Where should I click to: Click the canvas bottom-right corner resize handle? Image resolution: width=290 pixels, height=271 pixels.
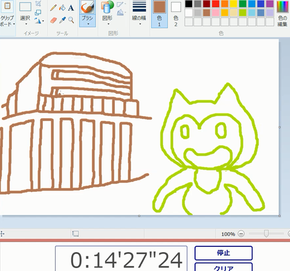[x=280, y=216]
